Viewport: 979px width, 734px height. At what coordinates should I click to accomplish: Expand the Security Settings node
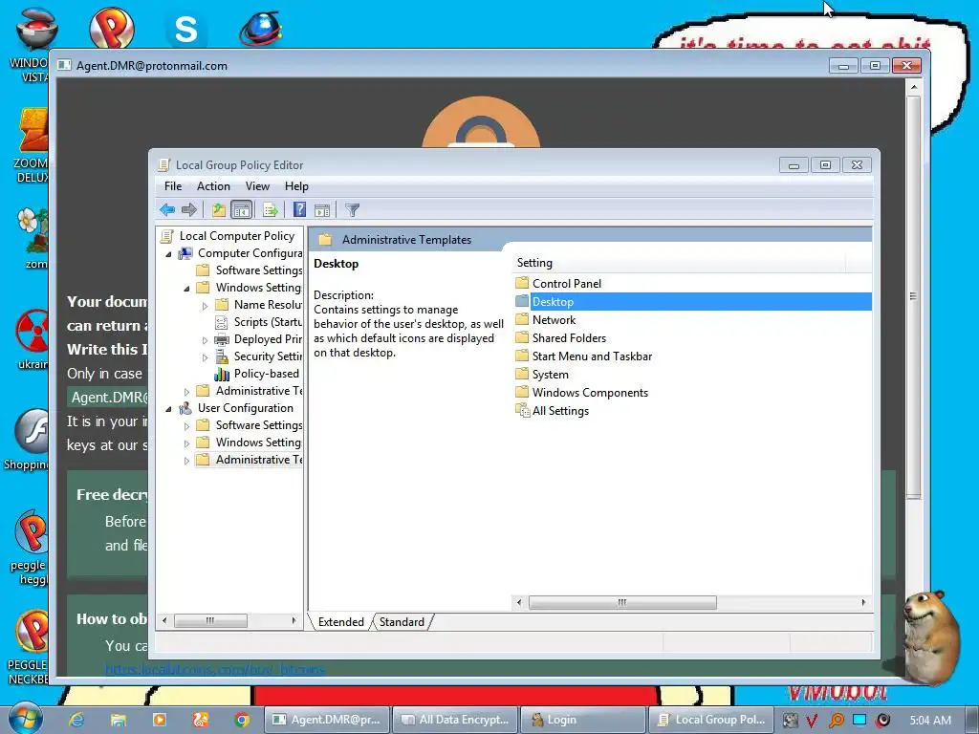[x=205, y=357]
